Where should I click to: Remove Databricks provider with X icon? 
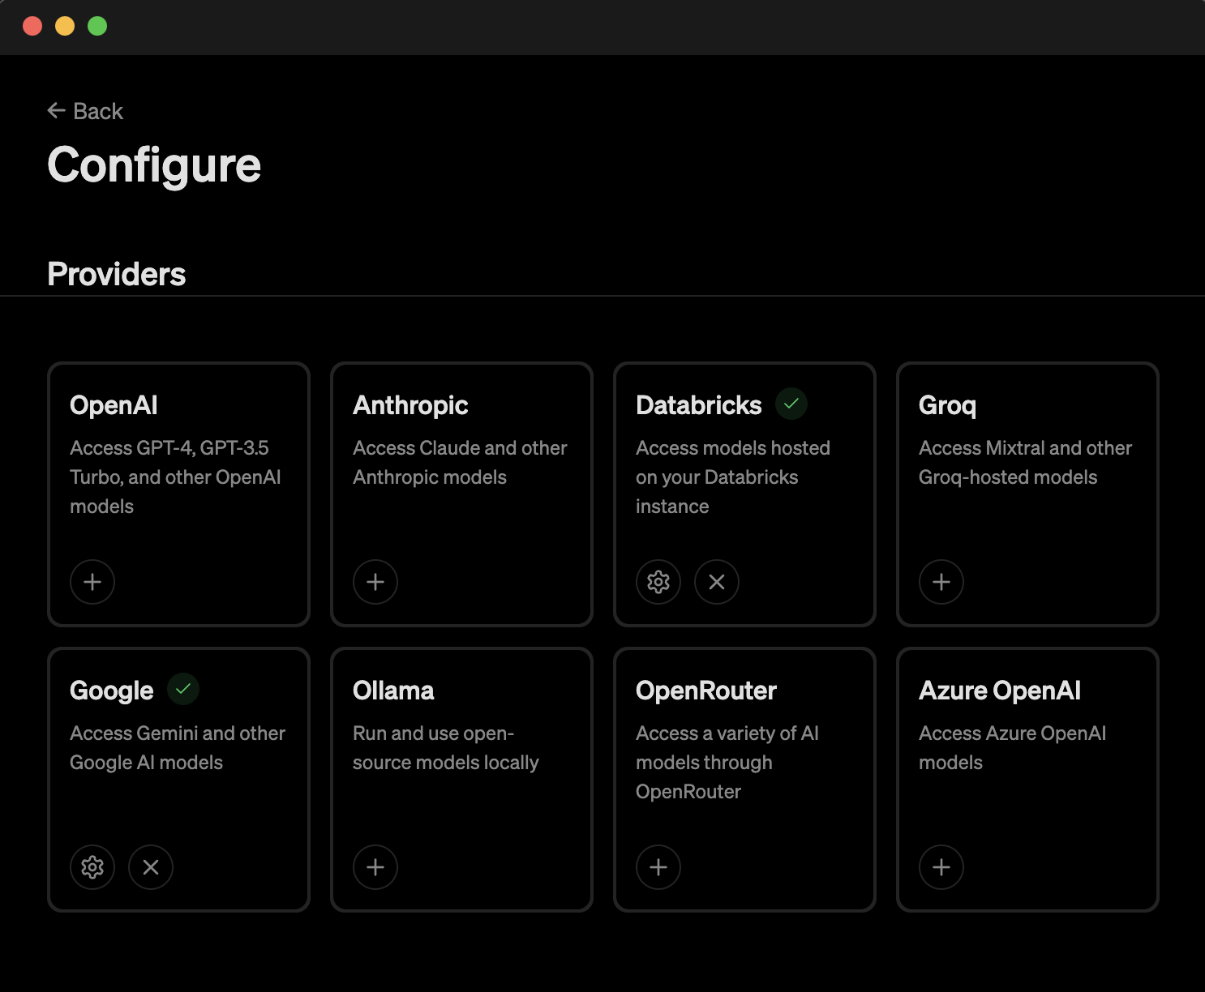pyautogui.click(x=717, y=582)
